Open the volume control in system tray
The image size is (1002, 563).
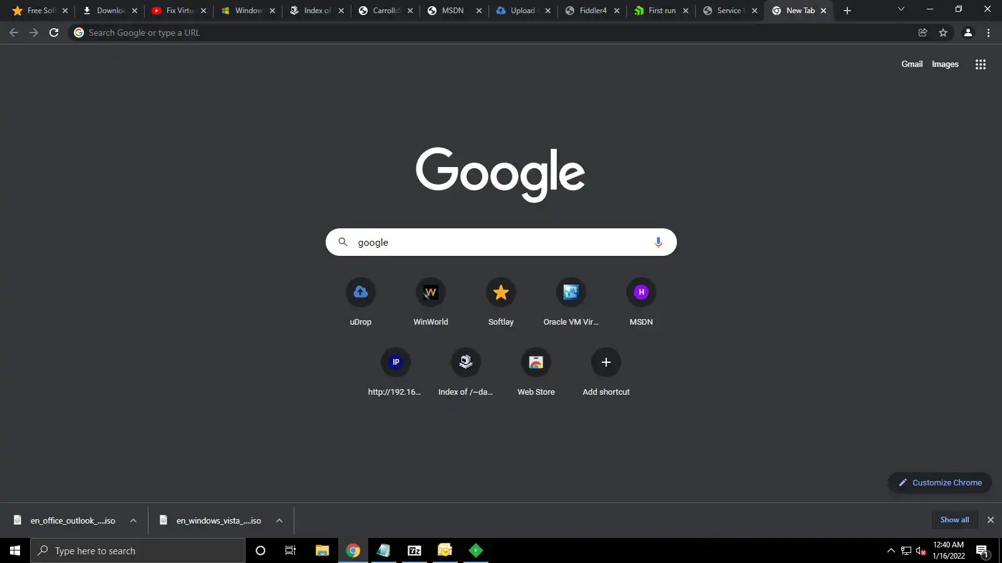[x=921, y=550]
